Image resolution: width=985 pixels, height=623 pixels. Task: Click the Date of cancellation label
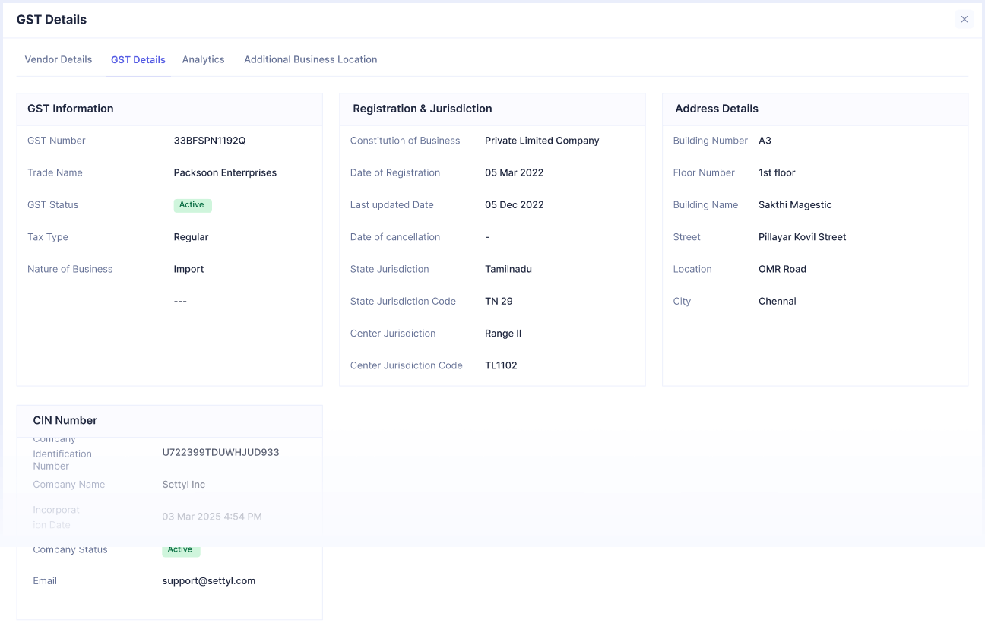(395, 237)
